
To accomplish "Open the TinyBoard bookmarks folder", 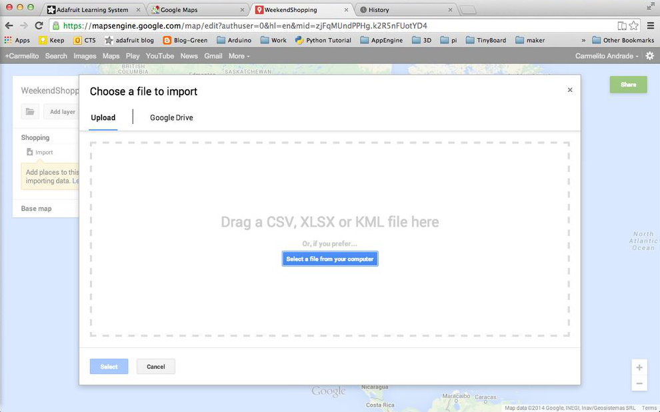I will [x=486, y=41].
